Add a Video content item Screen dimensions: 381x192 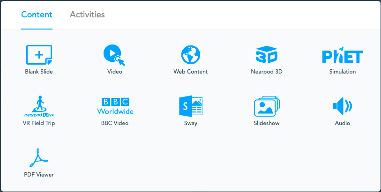pos(114,55)
